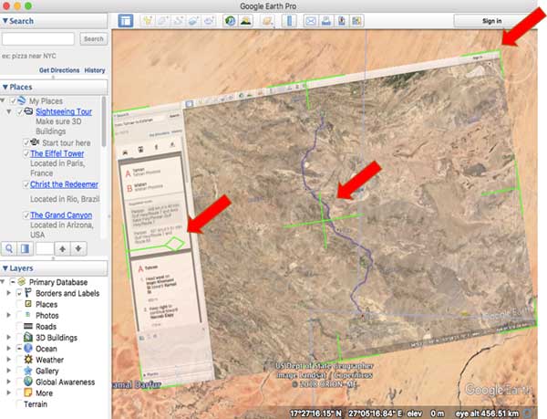Click the panel view icon beside the magnifier
The width and height of the screenshot is (547, 419).
click(x=25, y=248)
